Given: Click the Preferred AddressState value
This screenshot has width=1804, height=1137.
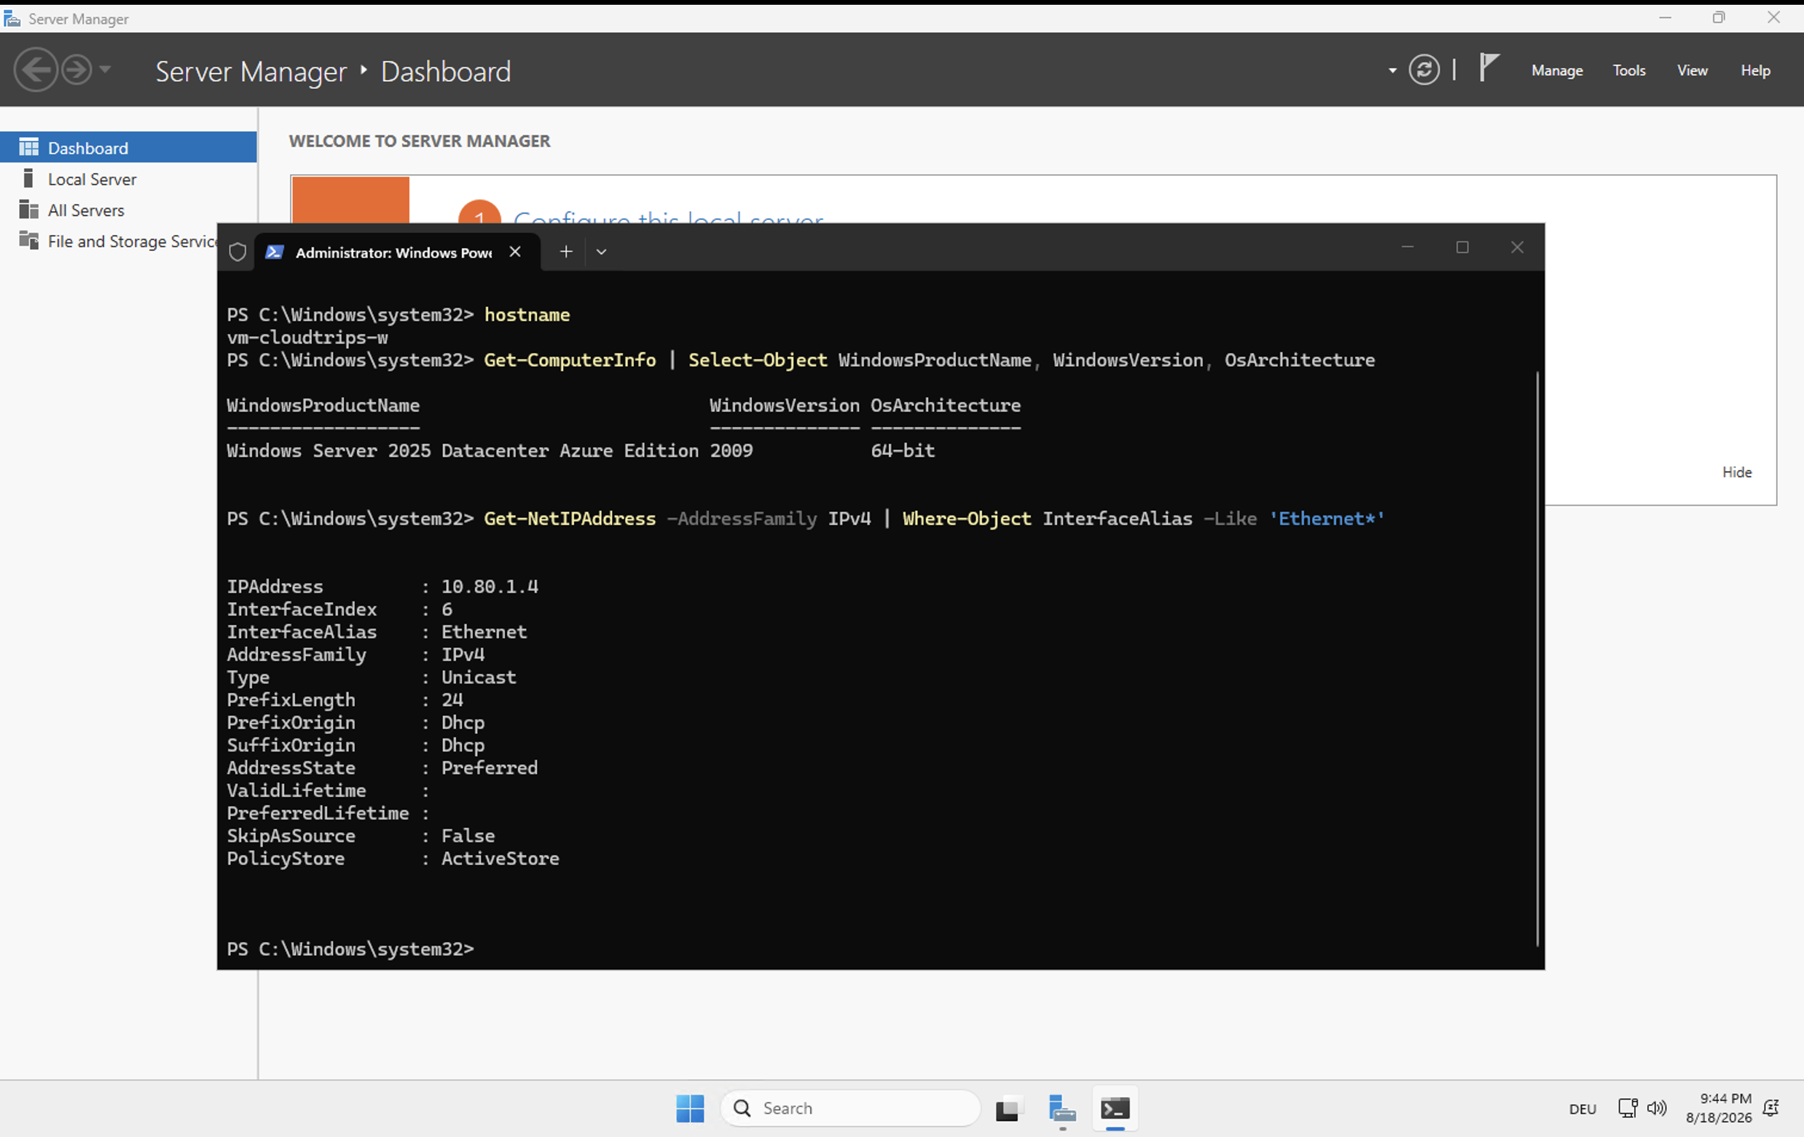Looking at the screenshot, I should point(489,768).
